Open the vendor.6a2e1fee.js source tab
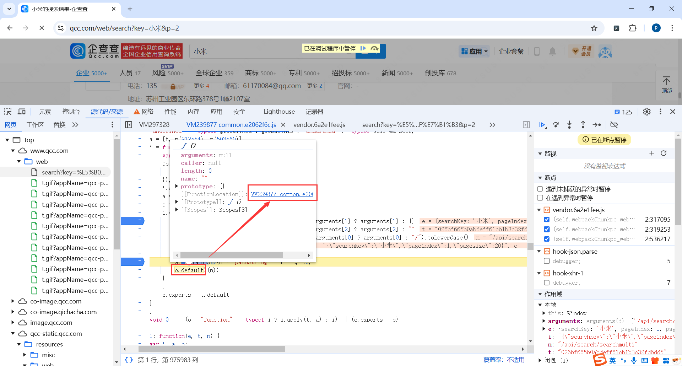This screenshot has height=366, width=682. (x=319, y=125)
